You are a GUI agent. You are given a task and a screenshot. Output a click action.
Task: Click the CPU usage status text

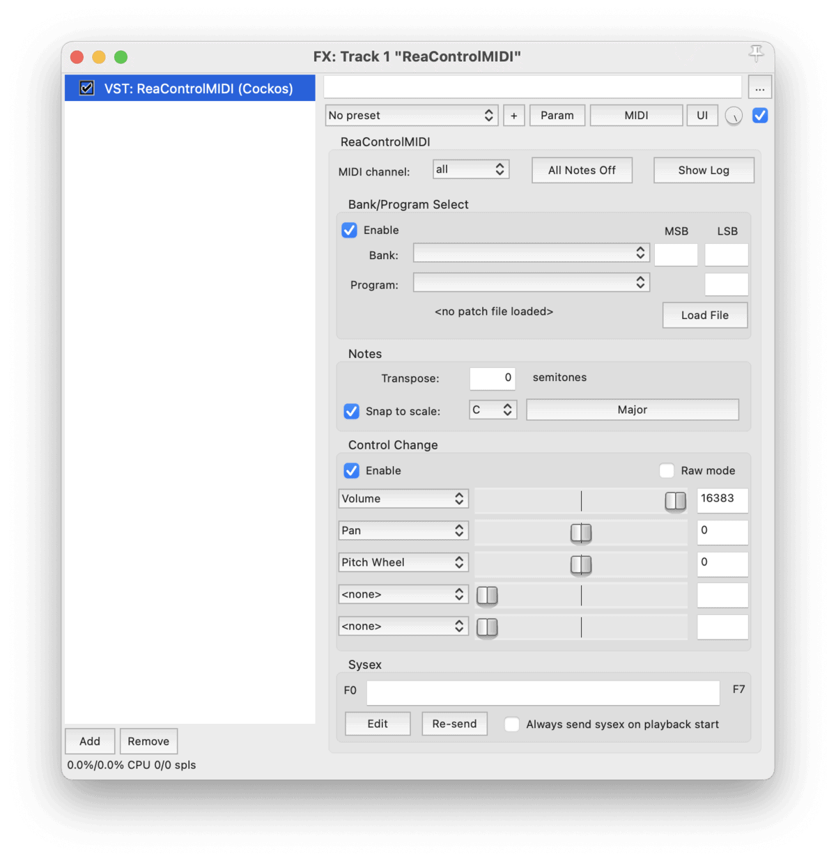click(x=132, y=765)
